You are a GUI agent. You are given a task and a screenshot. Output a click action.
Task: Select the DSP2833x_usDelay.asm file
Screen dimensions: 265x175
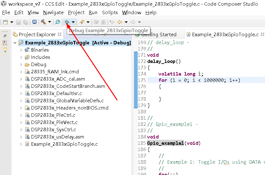point(58,137)
